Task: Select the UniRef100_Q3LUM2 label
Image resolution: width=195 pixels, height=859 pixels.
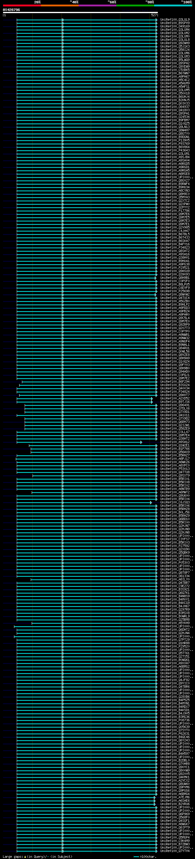Action: click(175, 33)
